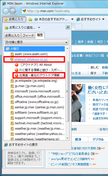
Task: Open the 働く女性に headline link
Action: (x=98, y=90)
